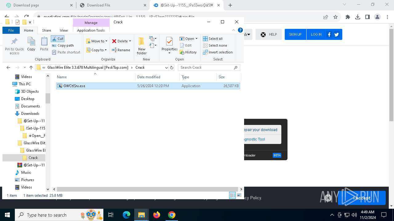The width and height of the screenshot is (394, 221).
Task: Click Edit in Open group
Action: 186,45
